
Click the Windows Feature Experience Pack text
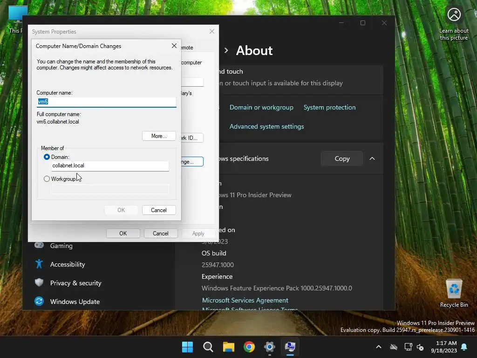coord(277,288)
